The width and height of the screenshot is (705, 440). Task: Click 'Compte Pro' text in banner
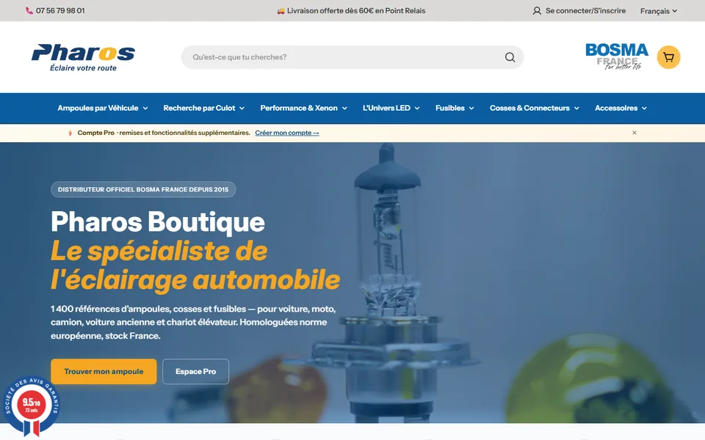pyautogui.click(x=95, y=133)
